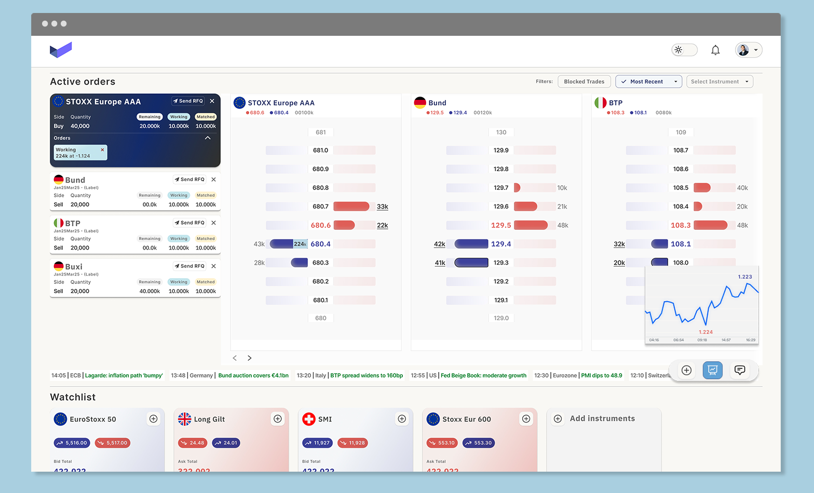The image size is (814, 493).
Task: Click plus icon on Long Gilt card
Action: pos(278,419)
